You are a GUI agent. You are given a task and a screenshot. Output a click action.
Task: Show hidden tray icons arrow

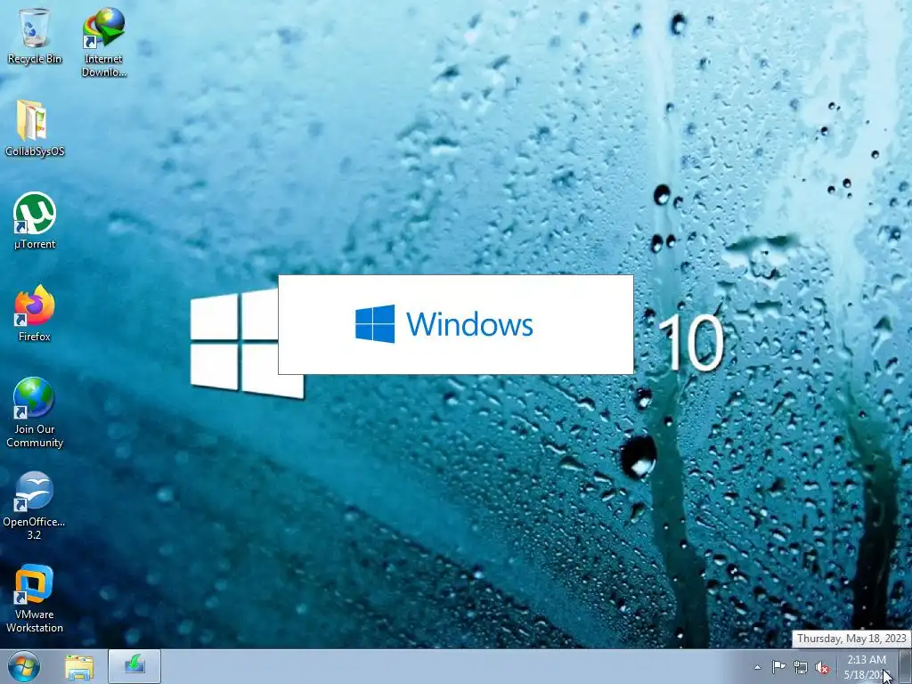[x=757, y=667]
